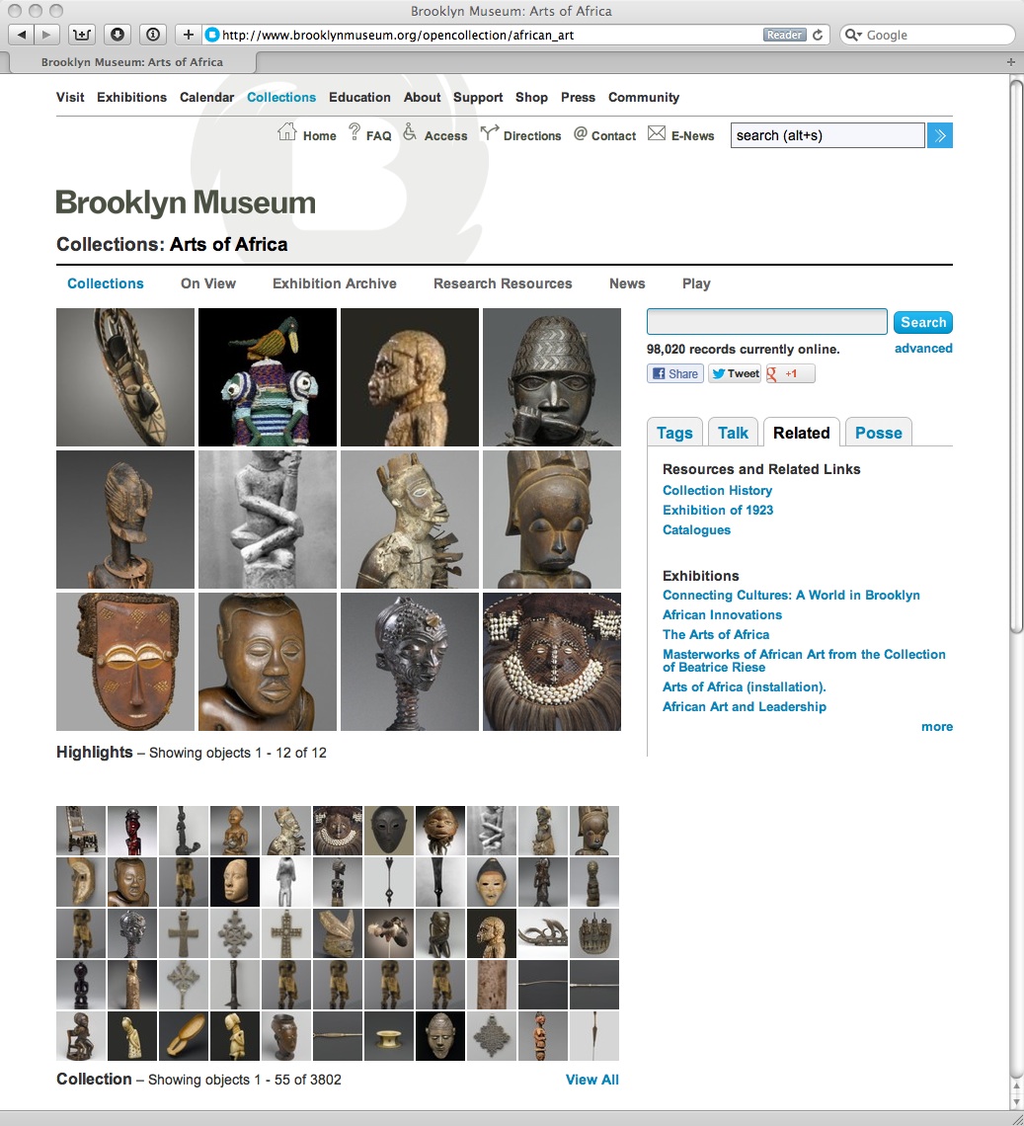Image resolution: width=1024 pixels, height=1126 pixels.
Task: Open Safari Reader view
Action: pos(783,35)
